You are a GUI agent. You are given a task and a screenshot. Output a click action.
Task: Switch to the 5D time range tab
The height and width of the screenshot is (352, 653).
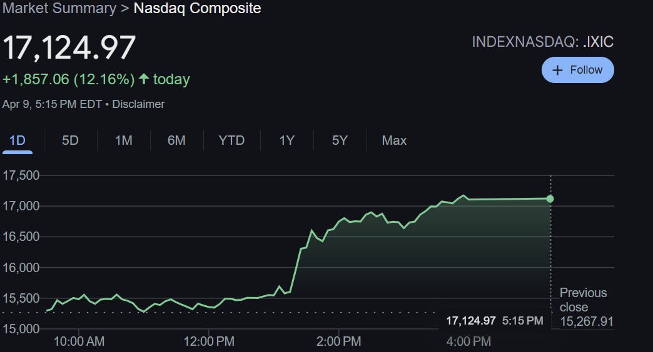(70, 140)
